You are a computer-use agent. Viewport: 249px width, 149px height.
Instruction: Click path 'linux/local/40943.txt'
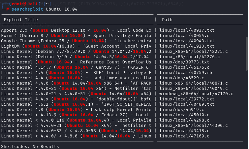point(187,41)
